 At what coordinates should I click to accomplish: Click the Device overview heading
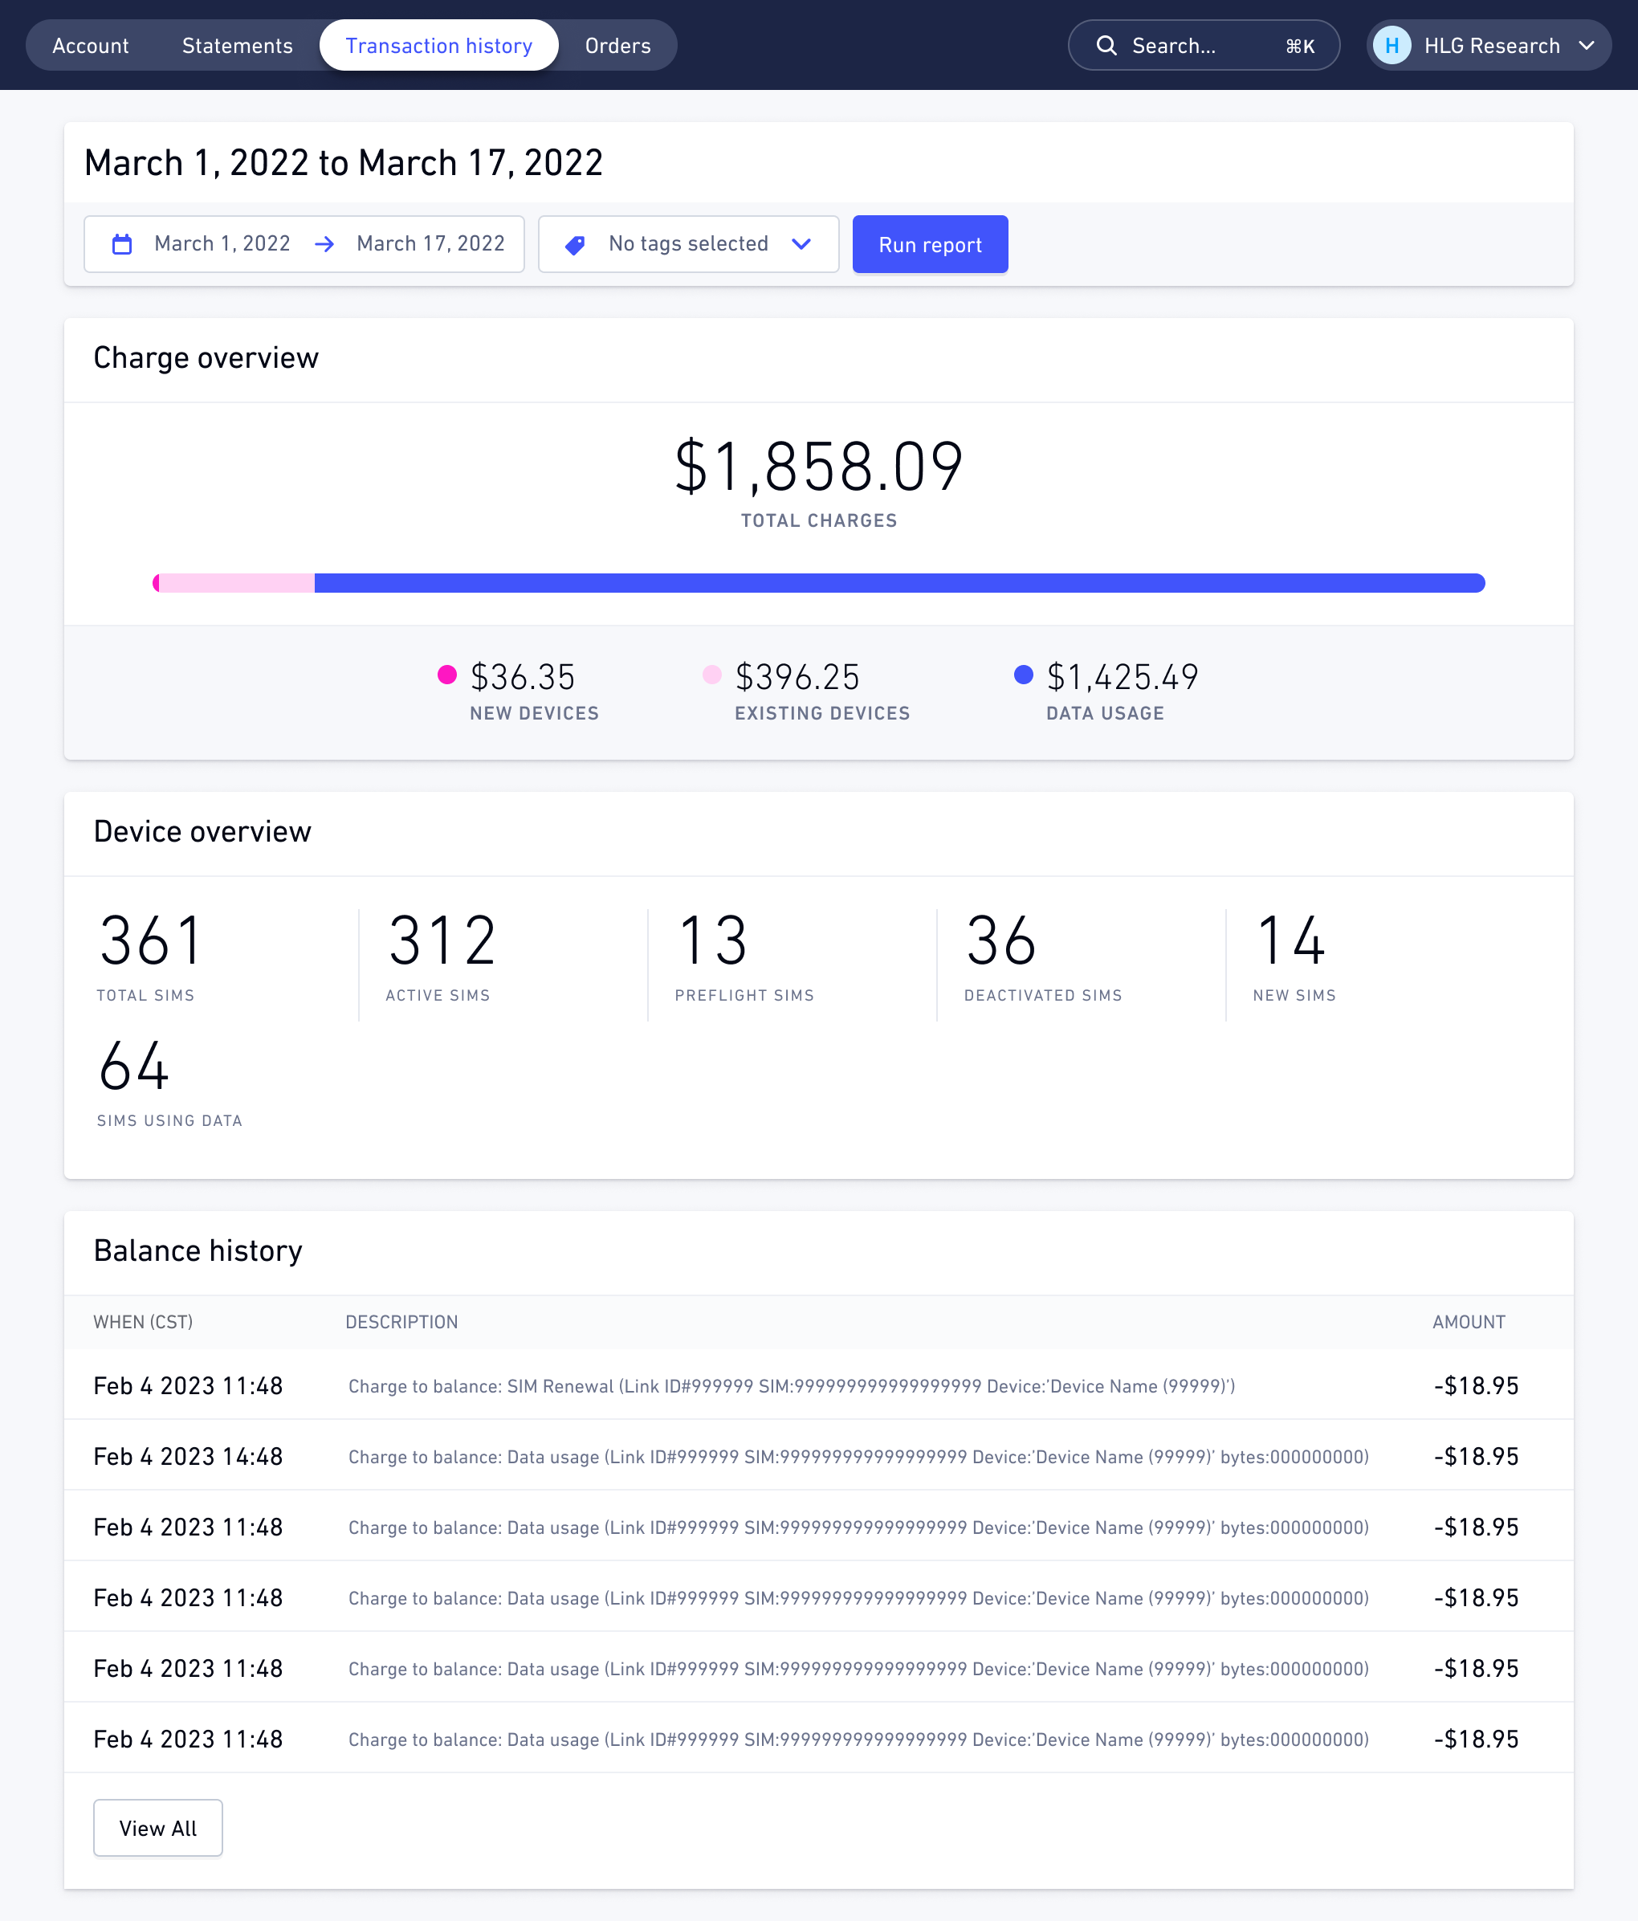pos(202,832)
